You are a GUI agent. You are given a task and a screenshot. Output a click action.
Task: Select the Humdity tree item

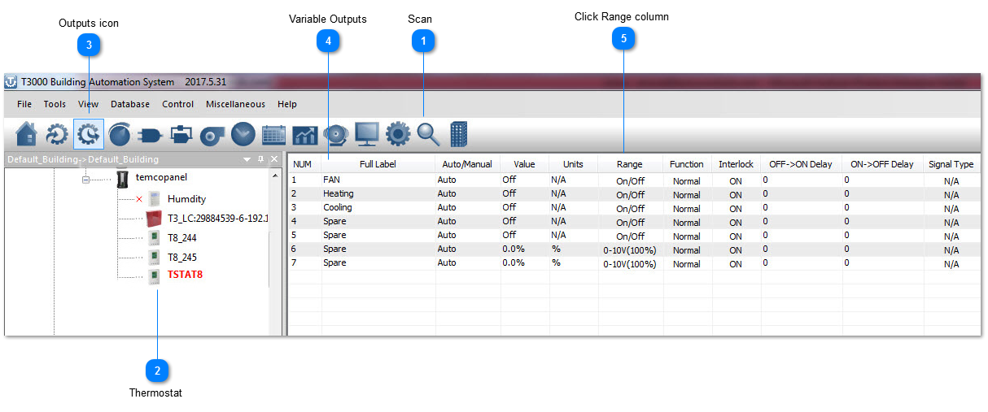tap(186, 199)
